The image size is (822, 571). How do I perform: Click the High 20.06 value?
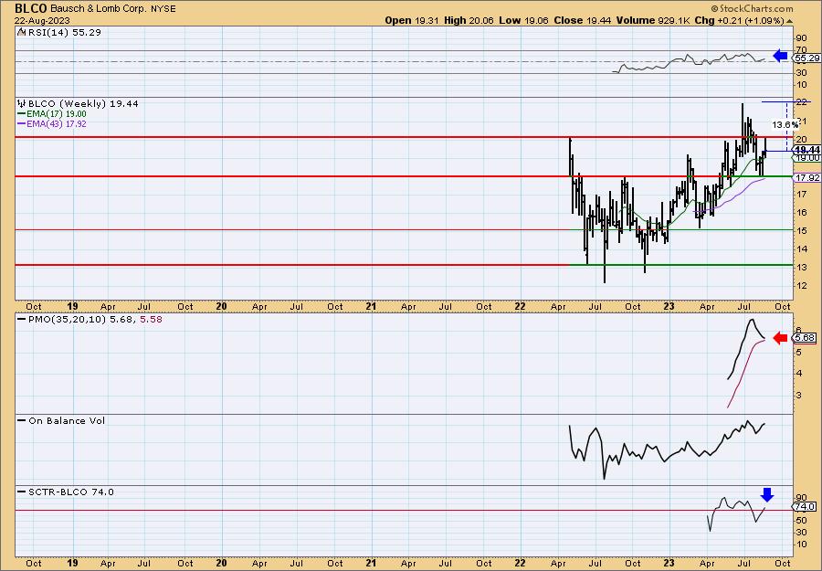coord(469,20)
